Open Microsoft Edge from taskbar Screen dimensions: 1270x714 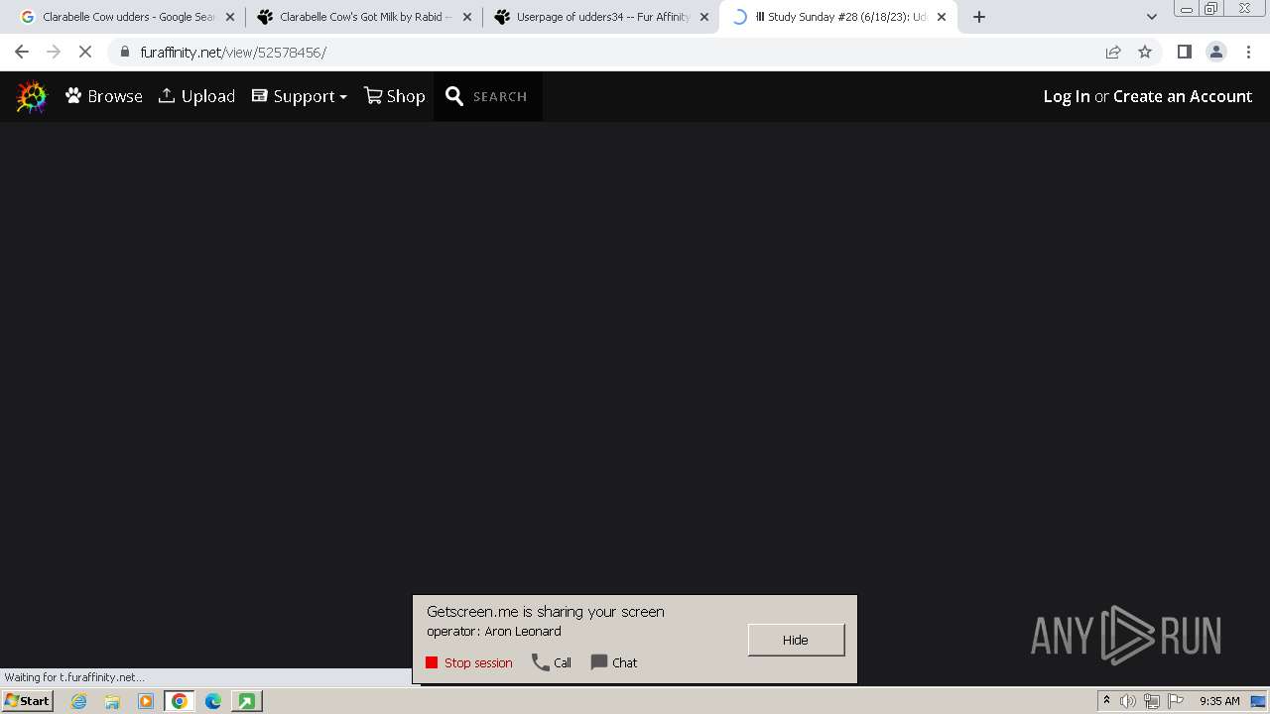213,701
